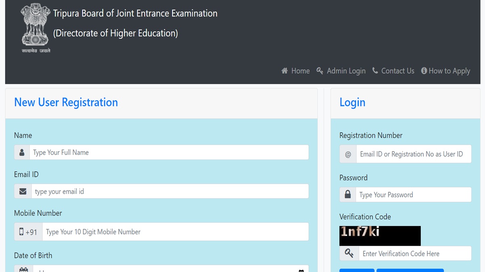The image size is (485, 272).
Task: Focus the Type Your Full Name field
Action: [169, 152]
